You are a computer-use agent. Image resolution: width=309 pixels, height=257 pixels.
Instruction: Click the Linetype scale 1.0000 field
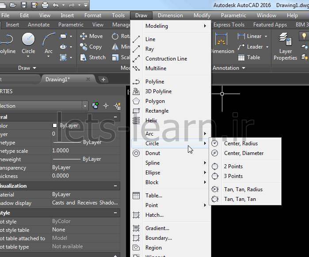tap(85, 151)
